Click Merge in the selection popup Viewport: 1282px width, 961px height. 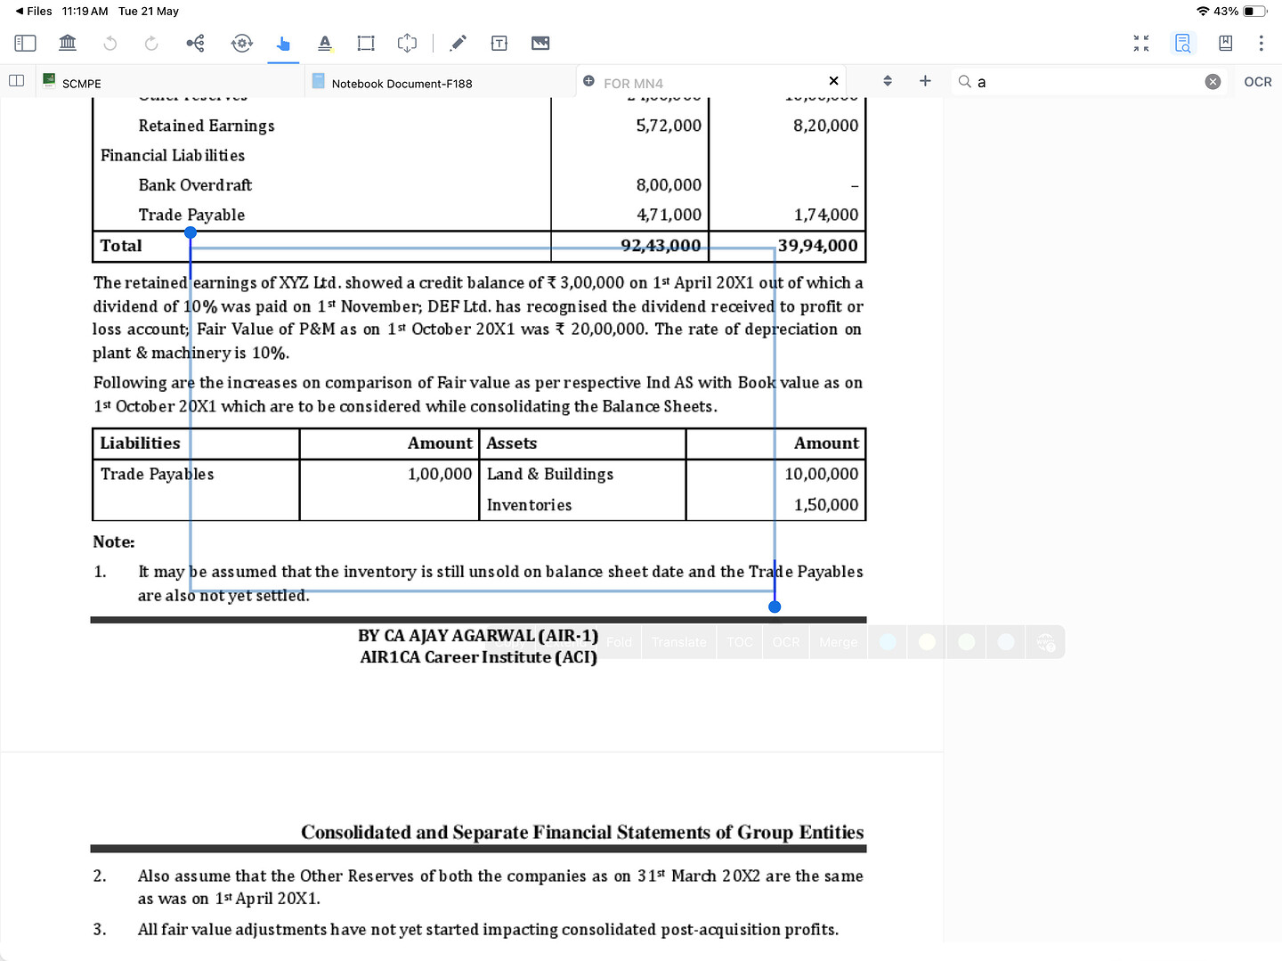pyautogui.click(x=839, y=642)
